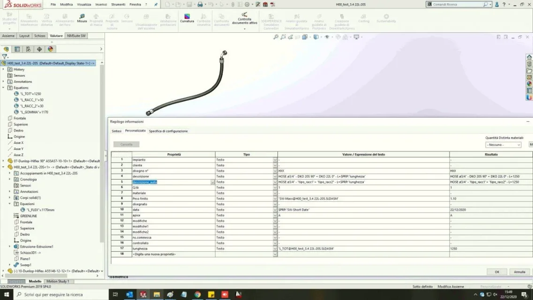Open Chrome from the taskbar
The width and height of the screenshot is (533, 300).
coord(197,294)
